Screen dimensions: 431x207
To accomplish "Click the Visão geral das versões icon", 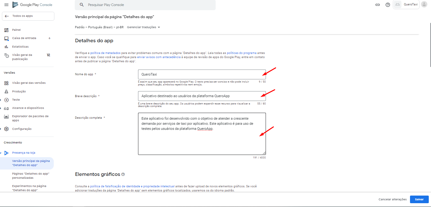I will pos(6,83).
